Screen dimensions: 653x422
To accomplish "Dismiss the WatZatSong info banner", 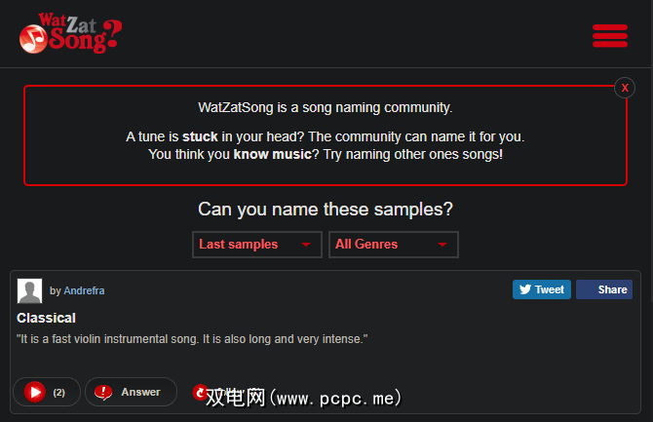I will point(625,88).
